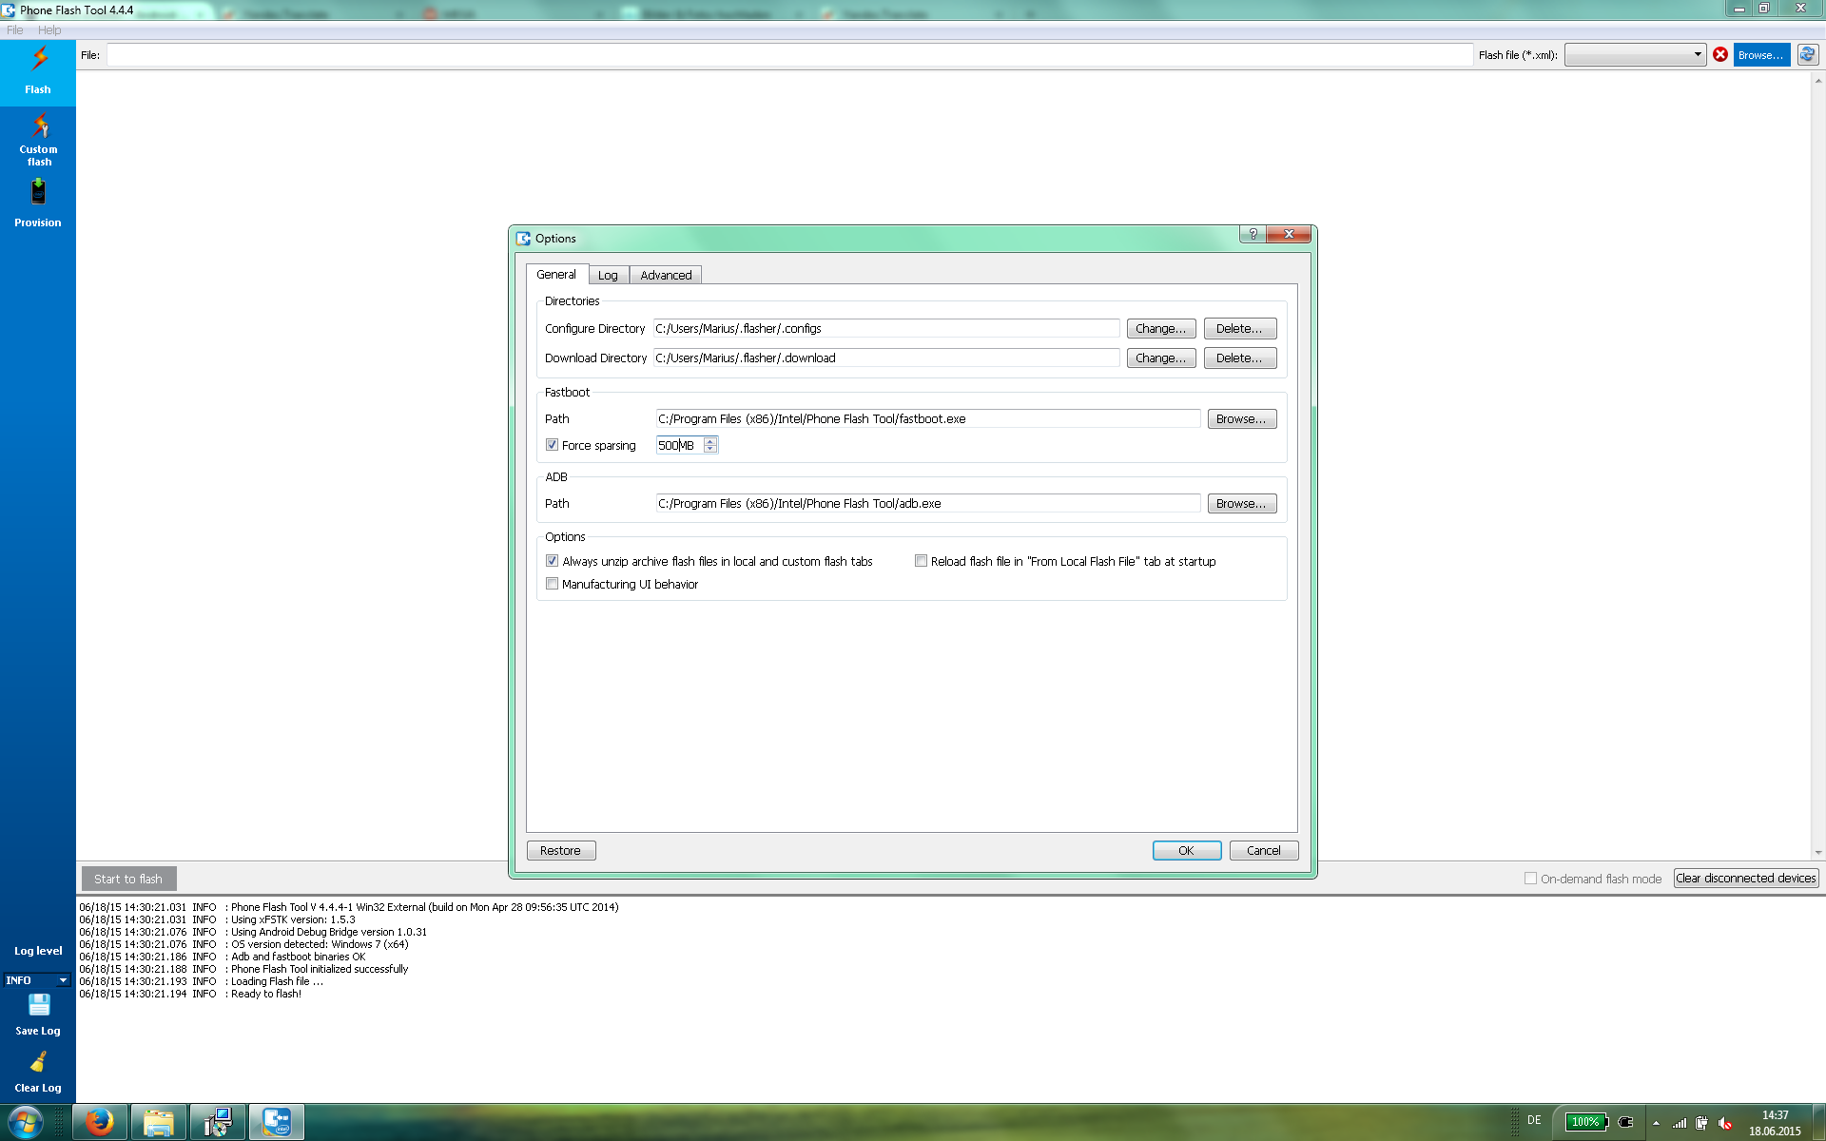This screenshot has height=1141, width=1826.
Task: Click the DE language indicator
Action: (1534, 1120)
